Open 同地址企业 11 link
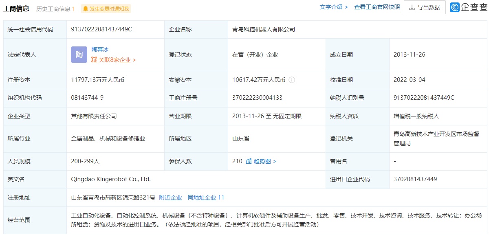Viewport: 489px width, 237px height. (x=206, y=197)
